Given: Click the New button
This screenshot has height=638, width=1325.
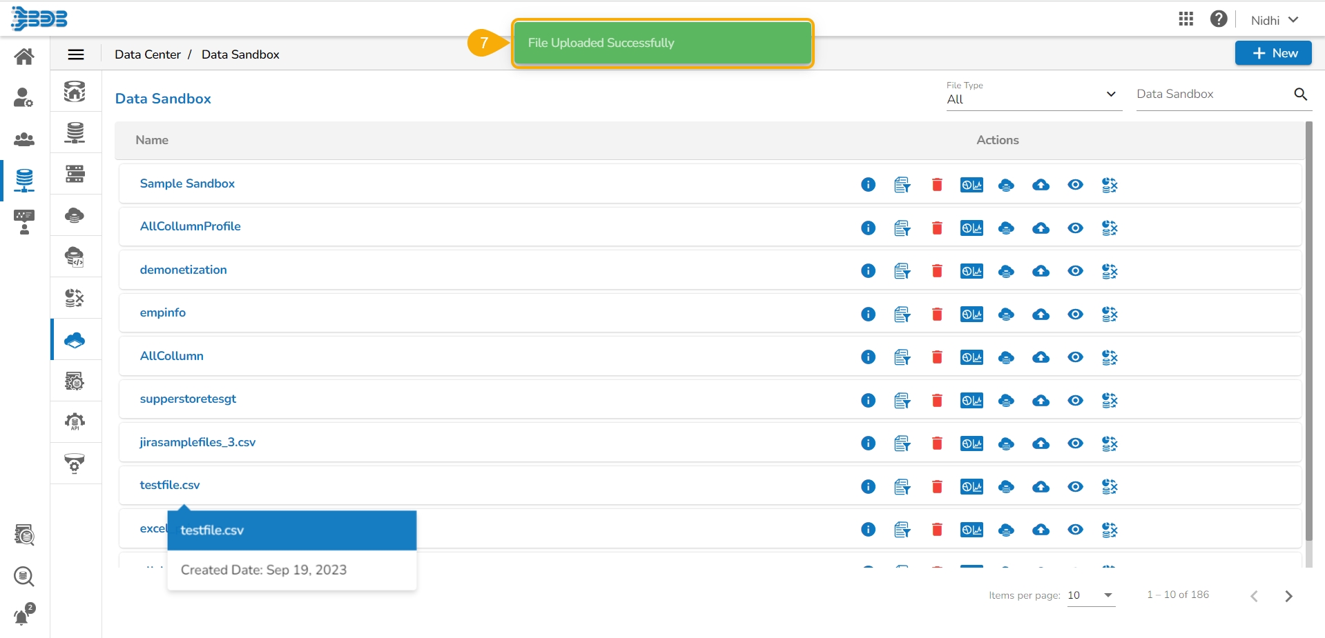Looking at the screenshot, I should coord(1273,53).
